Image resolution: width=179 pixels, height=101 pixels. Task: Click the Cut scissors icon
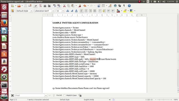(64, 6)
